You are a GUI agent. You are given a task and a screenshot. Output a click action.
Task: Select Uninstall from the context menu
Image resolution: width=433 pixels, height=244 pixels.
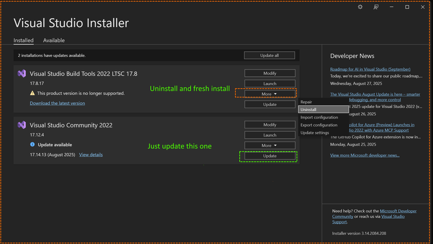click(x=308, y=110)
